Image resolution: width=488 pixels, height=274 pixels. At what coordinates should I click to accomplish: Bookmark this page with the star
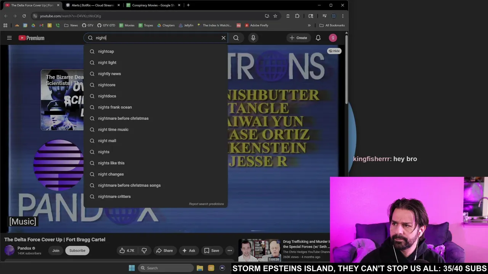tap(275, 16)
